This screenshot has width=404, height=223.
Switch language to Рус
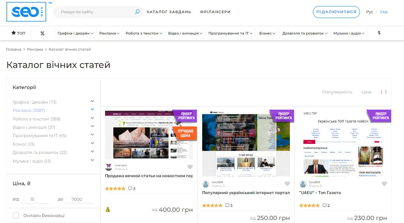pos(369,12)
